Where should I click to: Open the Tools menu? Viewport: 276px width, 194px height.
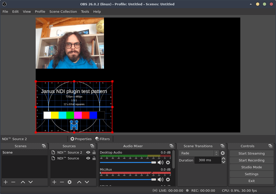pyautogui.click(x=85, y=12)
